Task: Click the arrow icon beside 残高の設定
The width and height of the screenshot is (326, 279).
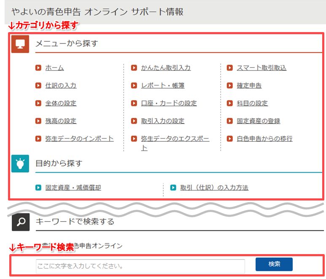Action: (38, 121)
